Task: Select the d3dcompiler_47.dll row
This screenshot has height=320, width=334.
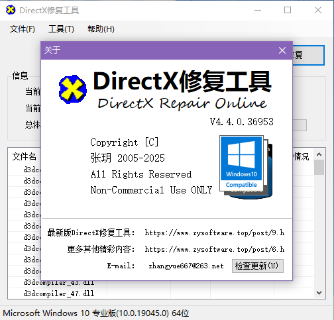Action: pos(161,293)
